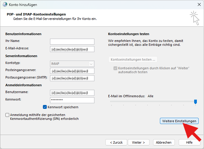Screen dimensions: 204x149
Task: Click the Ihr Name input field
Action: coord(72,42)
